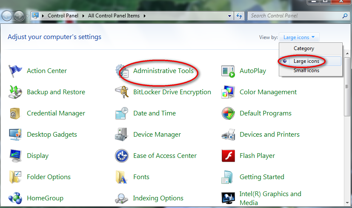Open the Folder Options link

[x=49, y=177]
